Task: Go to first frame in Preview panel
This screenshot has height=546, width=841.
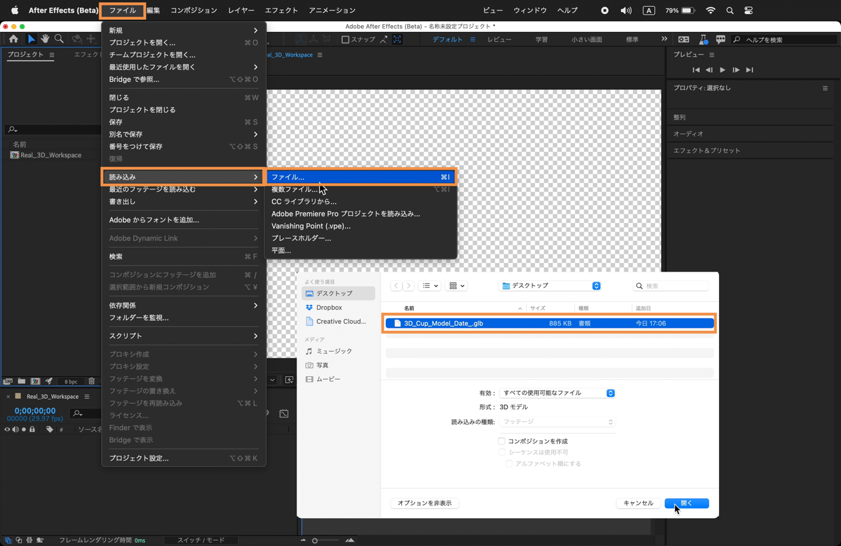Action: [696, 70]
